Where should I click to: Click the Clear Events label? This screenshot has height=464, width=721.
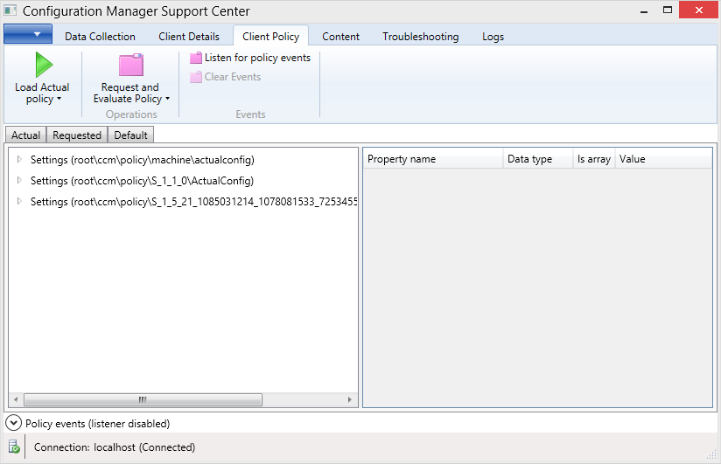[x=233, y=77]
